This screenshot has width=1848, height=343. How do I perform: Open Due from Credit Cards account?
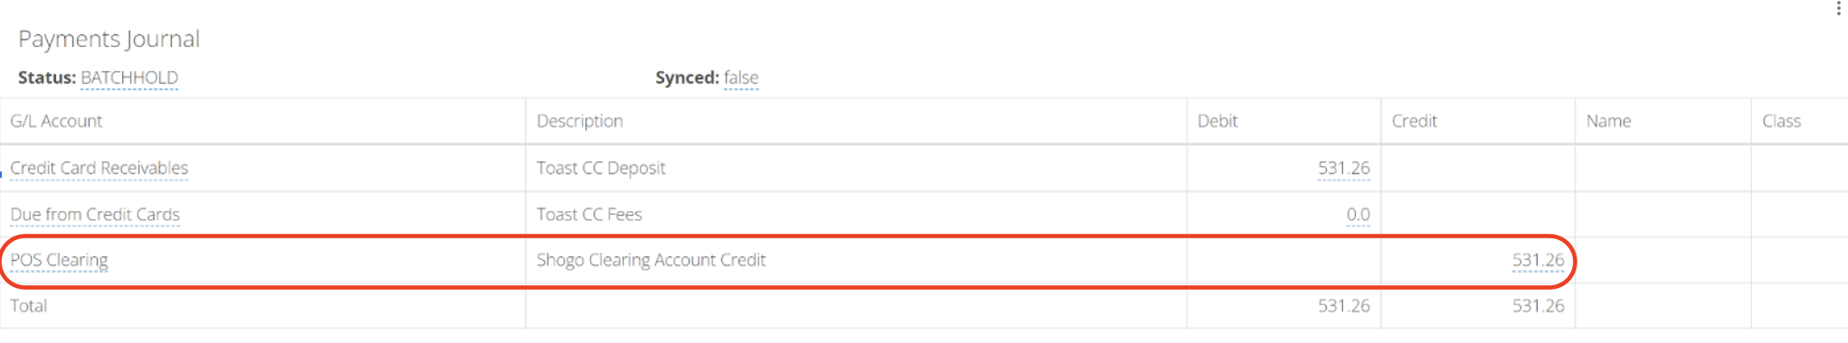click(x=95, y=214)
